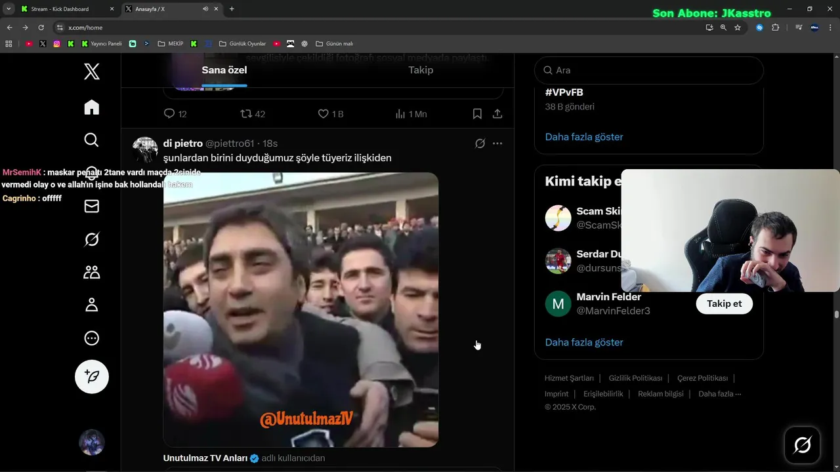
Task: Open tab search dropdown arrow
Action: tap(9, 9)
